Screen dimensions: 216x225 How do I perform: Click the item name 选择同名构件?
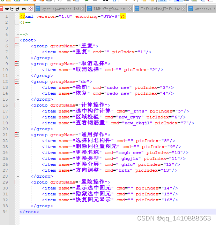93,140
